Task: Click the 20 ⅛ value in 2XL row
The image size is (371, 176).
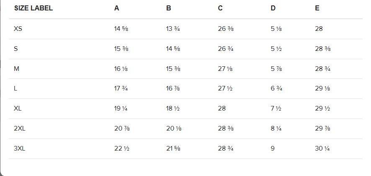Action: 174,128
